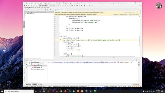Click the scroll-to-end icon at Build output right
165x93 pixels.
pyautogui.click(x=139, y=65)
